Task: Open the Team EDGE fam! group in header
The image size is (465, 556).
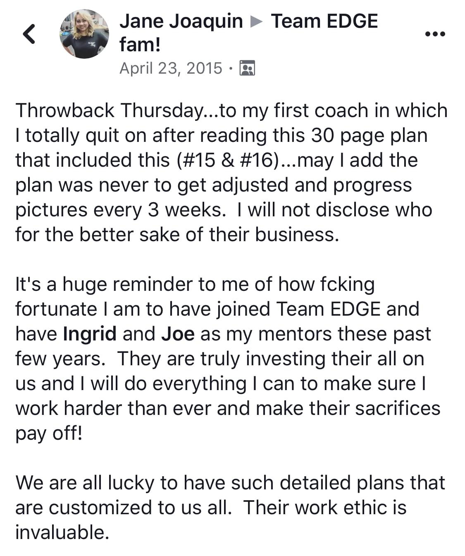Action: tap(249, 33)
